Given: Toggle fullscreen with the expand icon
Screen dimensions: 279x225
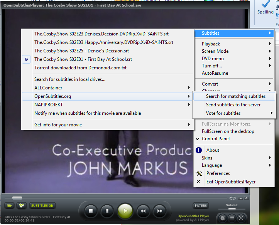Looking at the screenshot, I should point(241,218).
